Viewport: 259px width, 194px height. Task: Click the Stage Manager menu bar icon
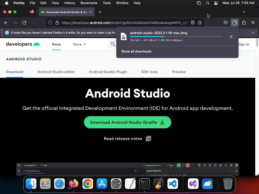point(199,3)
